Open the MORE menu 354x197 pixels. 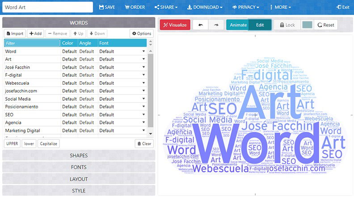(280, 7)
